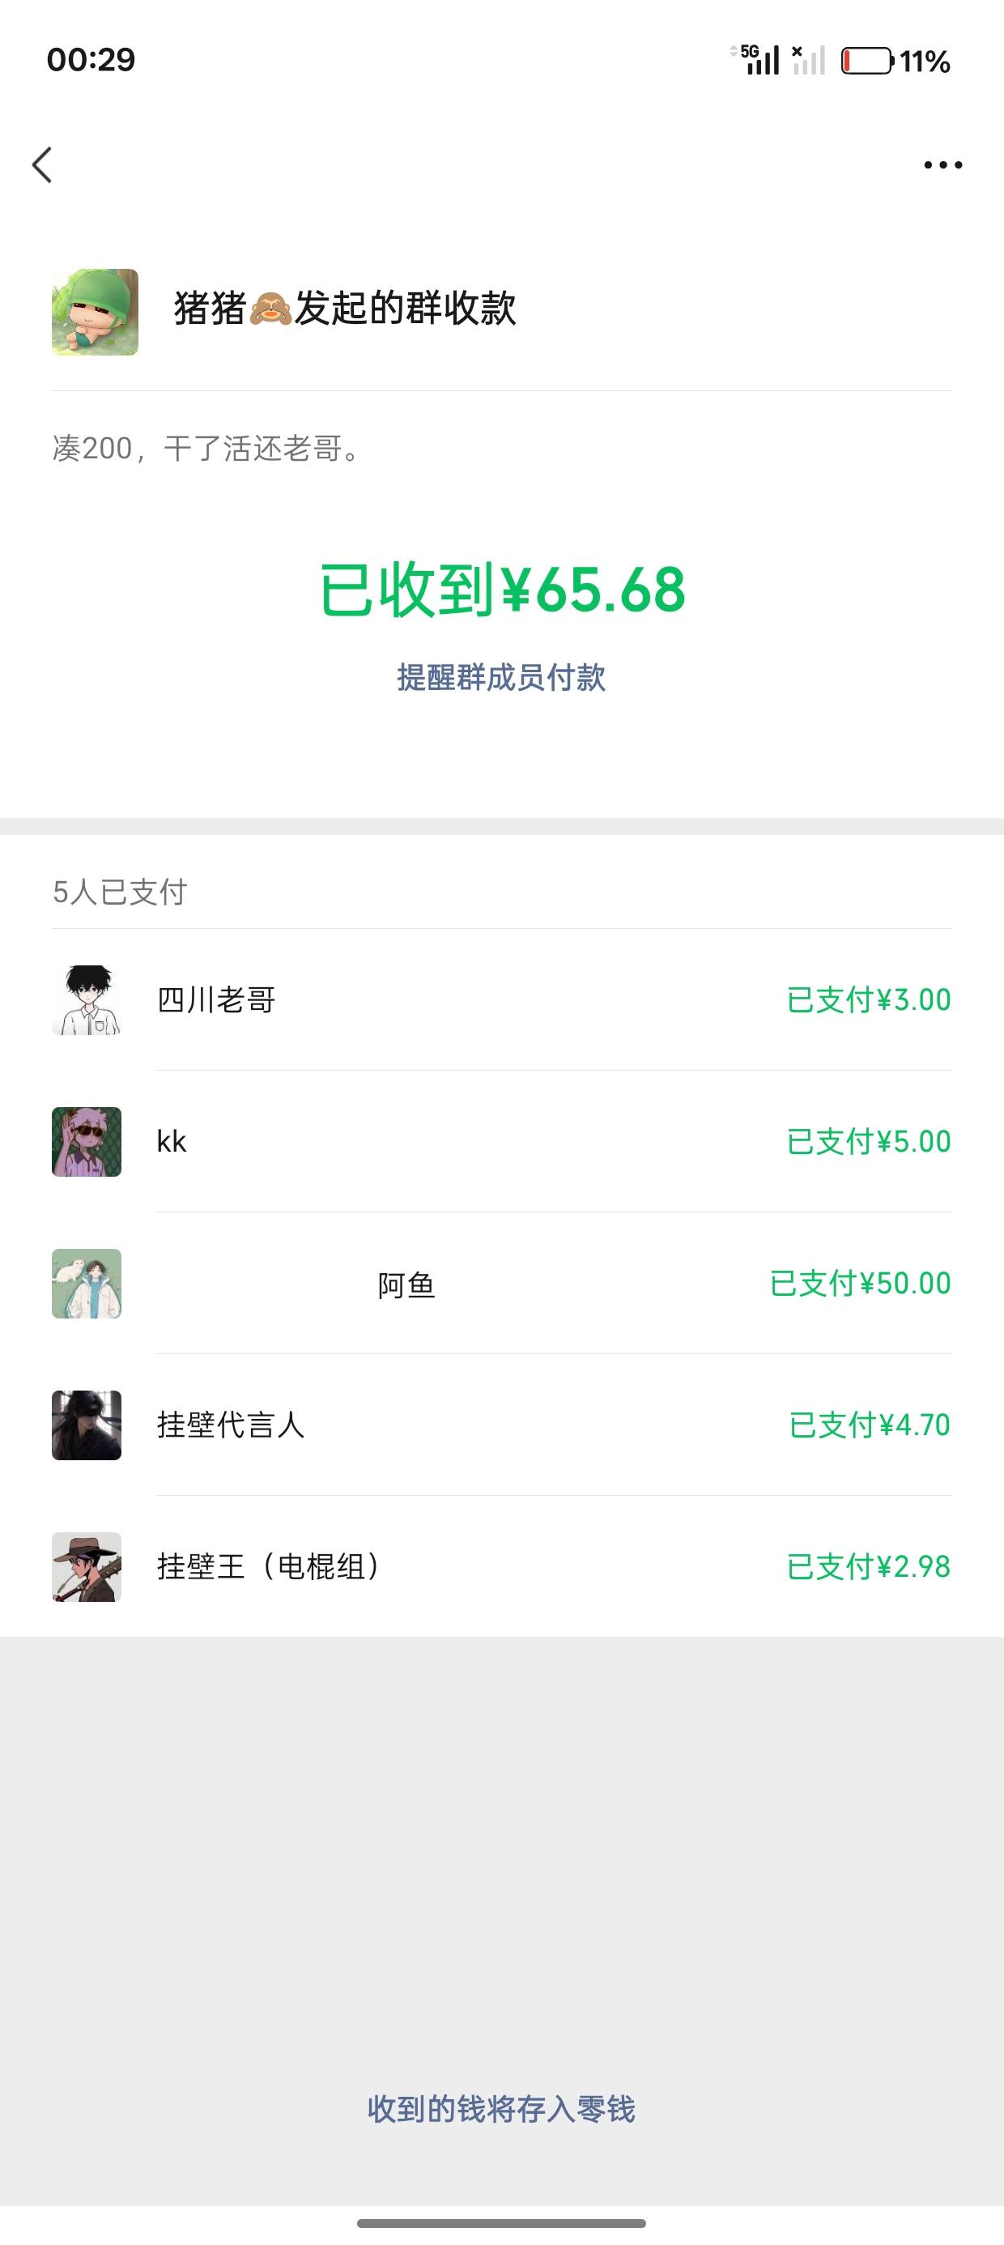Viewport: 1004px width, 2245px height.
Task: Click the 提醒群成员付款 link
Action: pos(501,677)
